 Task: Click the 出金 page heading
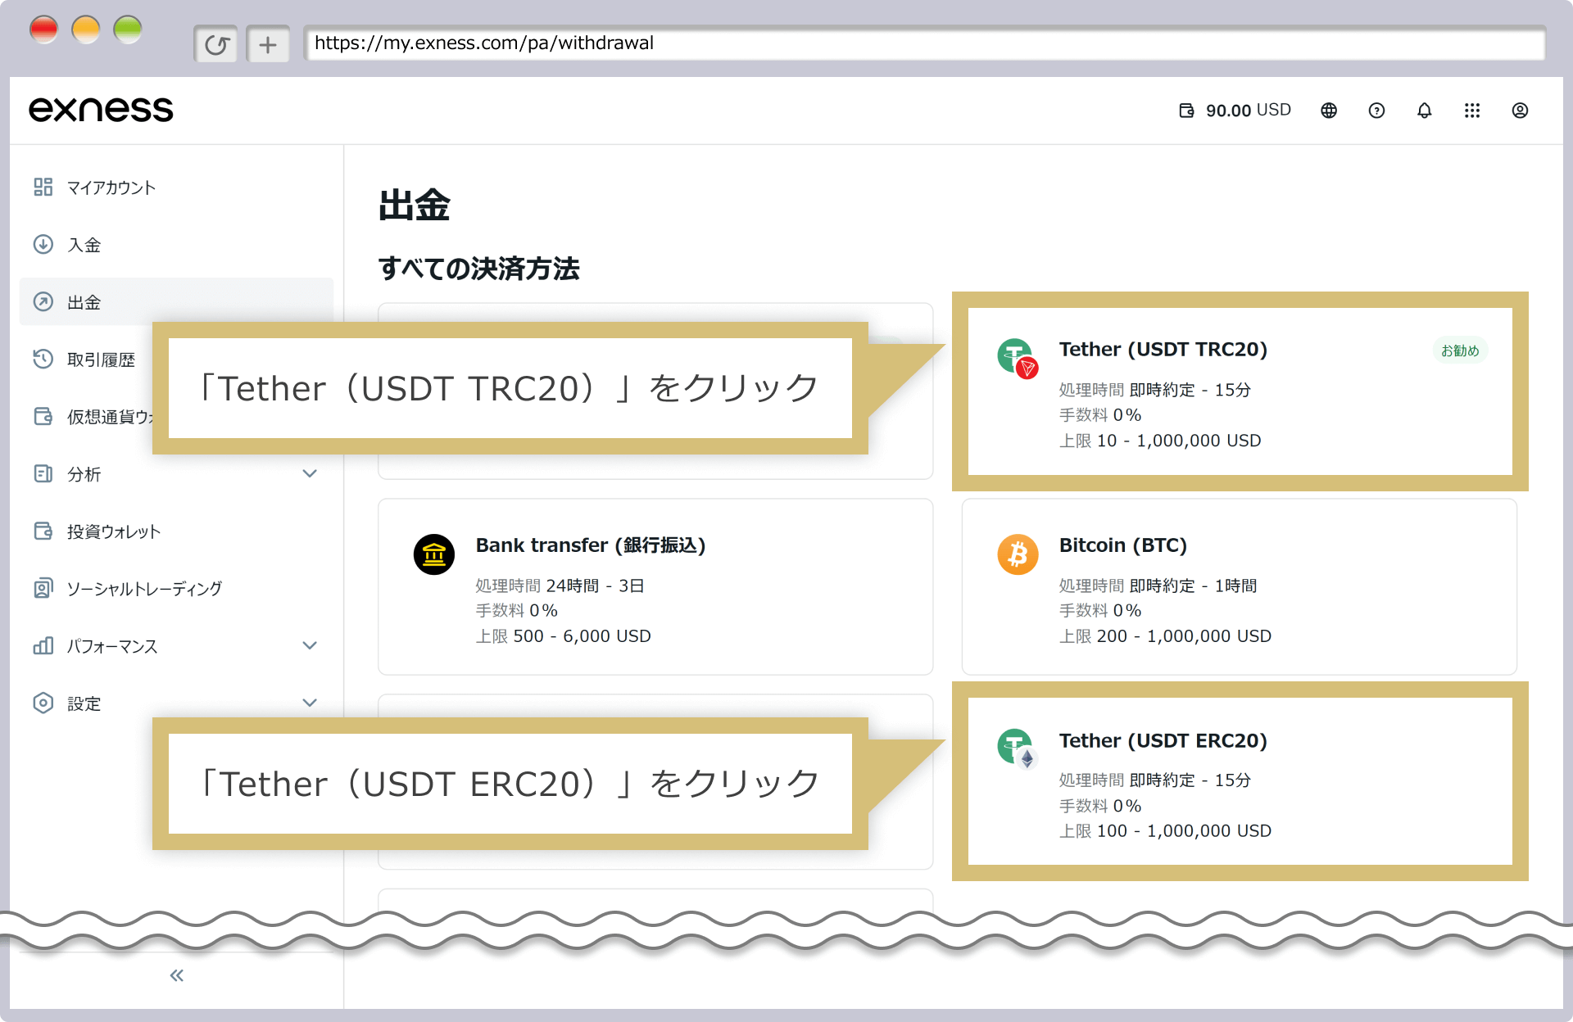coord(415,205)
